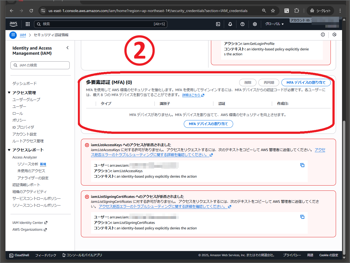Bookmark the page with the star icon
This screenshot has width=350, height=263.
coord(273,10)
